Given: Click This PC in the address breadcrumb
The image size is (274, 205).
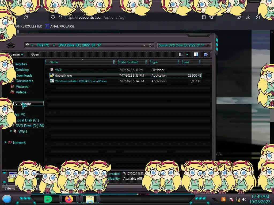Looking at the screenshot, I should coord(43,45).
